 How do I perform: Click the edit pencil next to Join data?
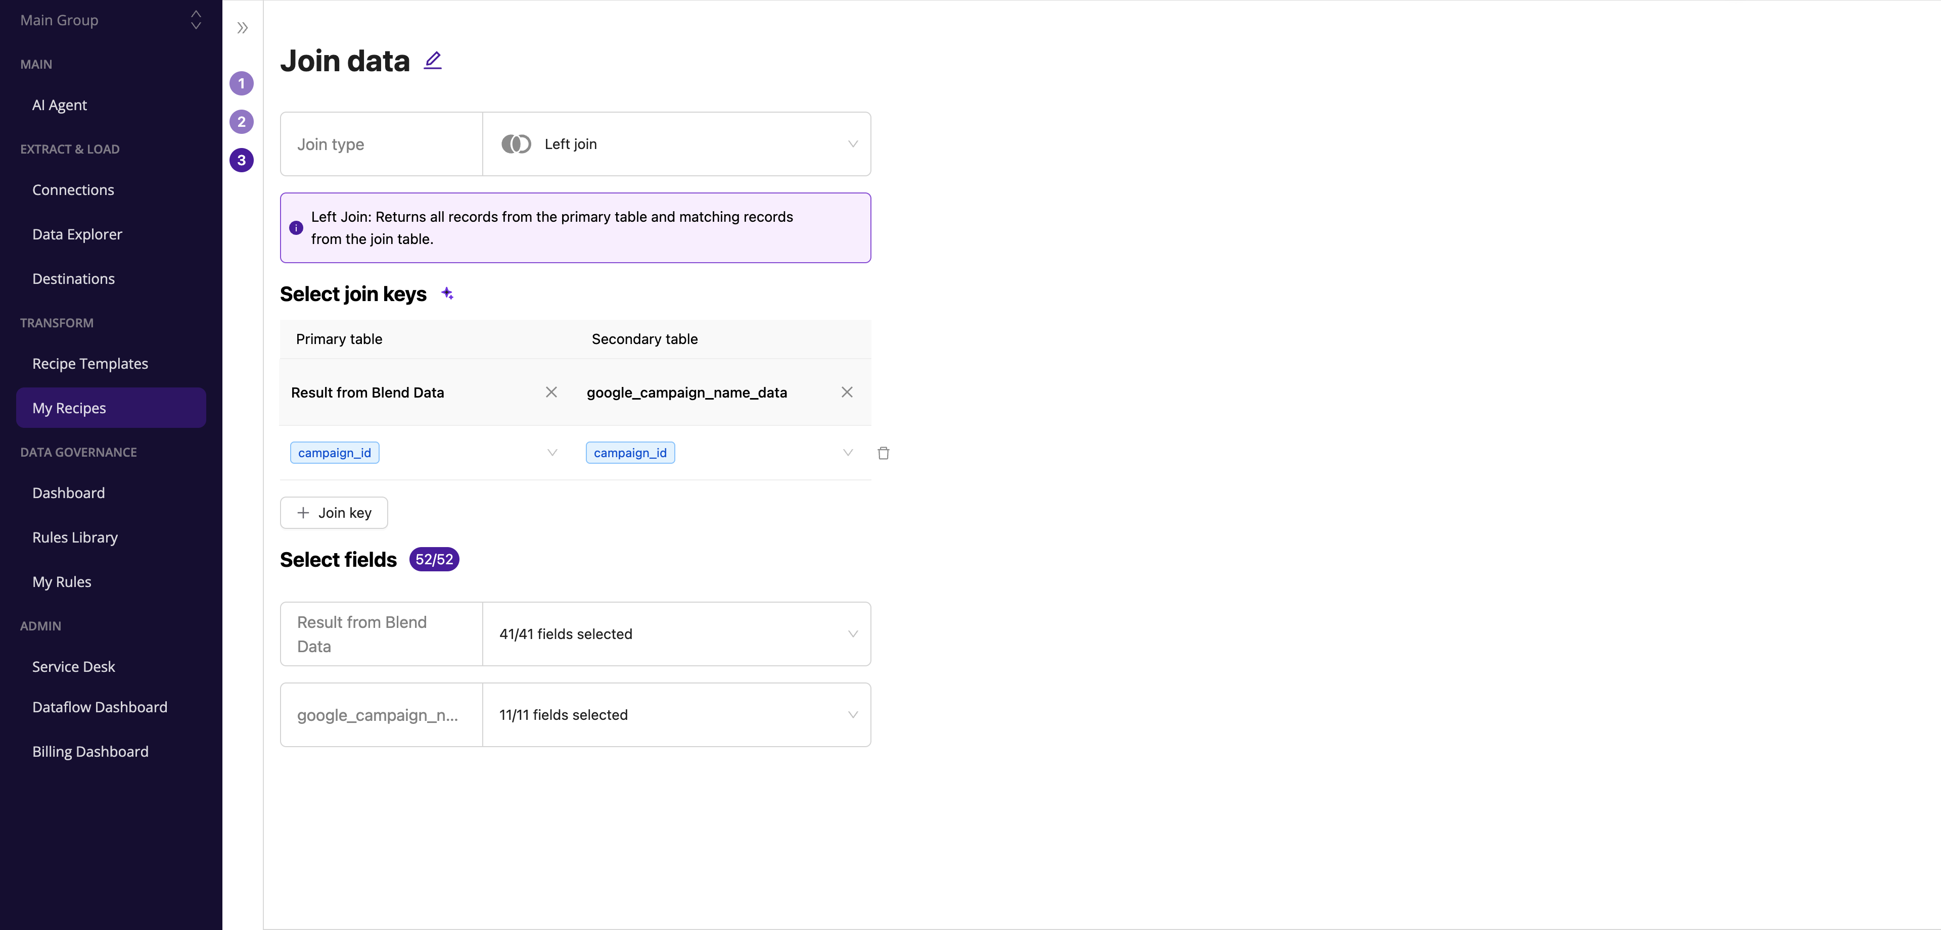433,60
